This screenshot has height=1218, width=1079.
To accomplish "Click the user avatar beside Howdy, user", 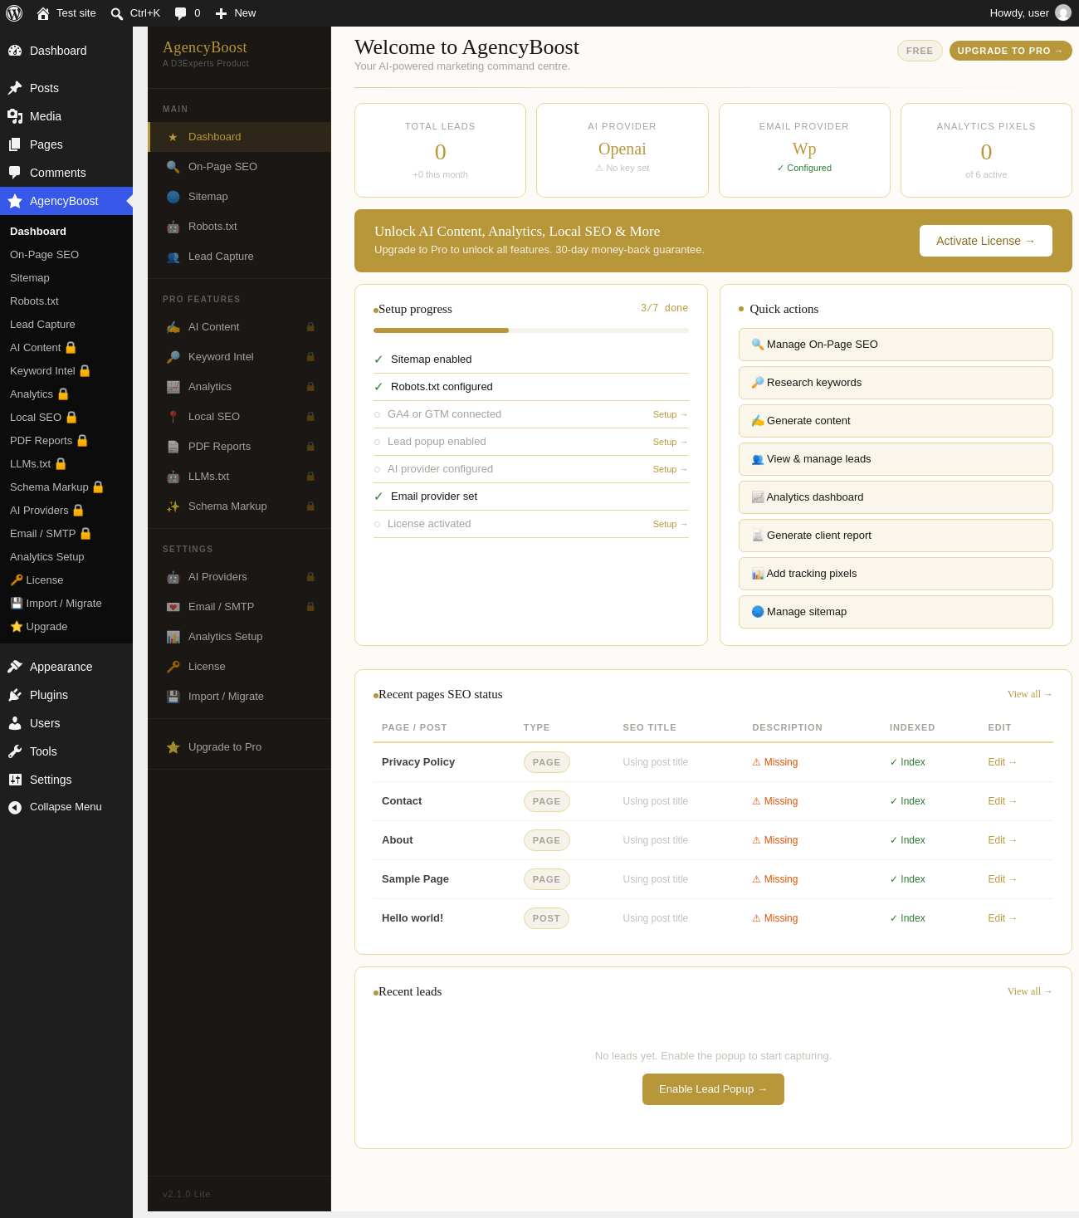I will point(1063,12).
